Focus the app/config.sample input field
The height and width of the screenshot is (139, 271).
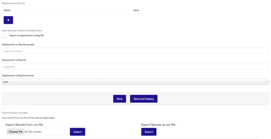pyautogui.click(x=135, y=51)
